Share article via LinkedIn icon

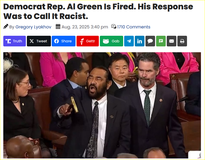coord(140,41)
